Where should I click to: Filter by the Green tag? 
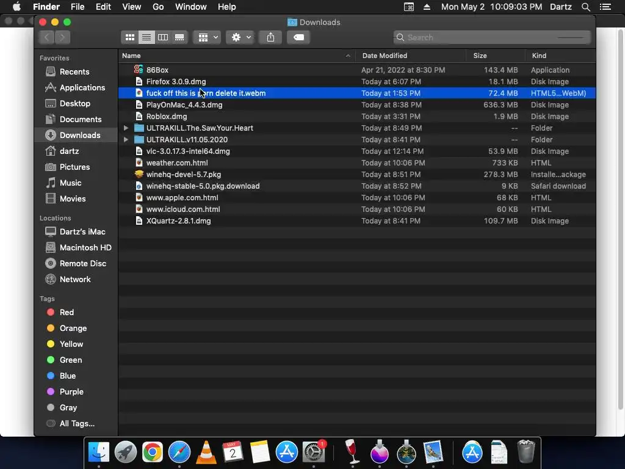pos(76,360)
